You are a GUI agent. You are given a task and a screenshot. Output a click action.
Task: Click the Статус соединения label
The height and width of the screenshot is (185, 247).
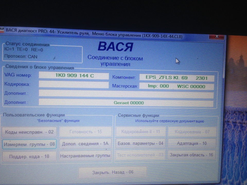(x=28, y=44)
